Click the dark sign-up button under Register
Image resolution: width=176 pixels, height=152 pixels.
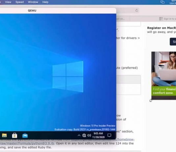click(x=173, y=42)
